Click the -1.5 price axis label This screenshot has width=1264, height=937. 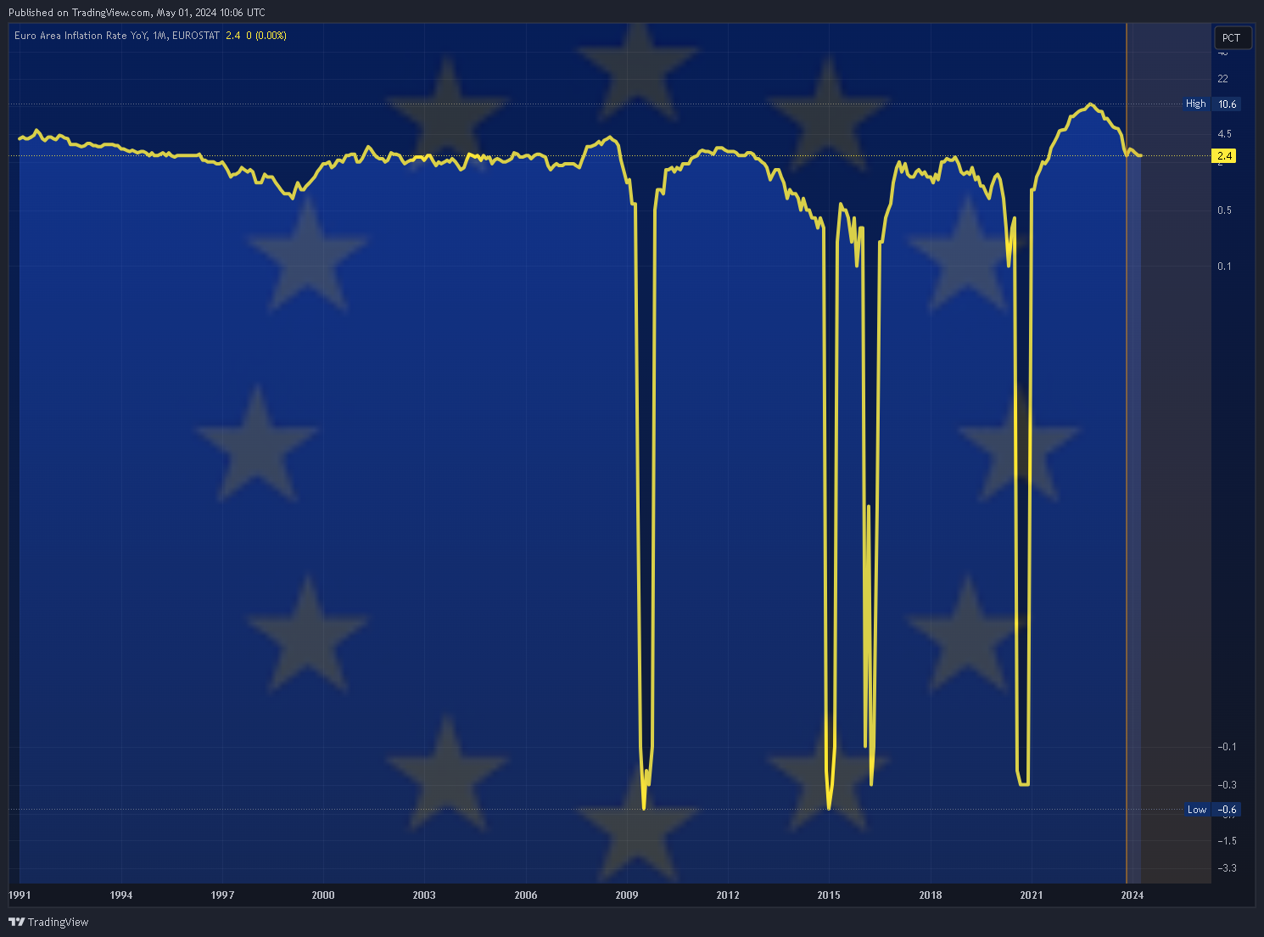click(x=1227, y=841)
